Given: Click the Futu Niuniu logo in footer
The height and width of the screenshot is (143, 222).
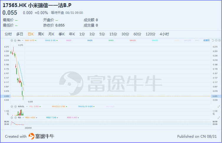Looking at the screenshot, I should tap(41, 136).
